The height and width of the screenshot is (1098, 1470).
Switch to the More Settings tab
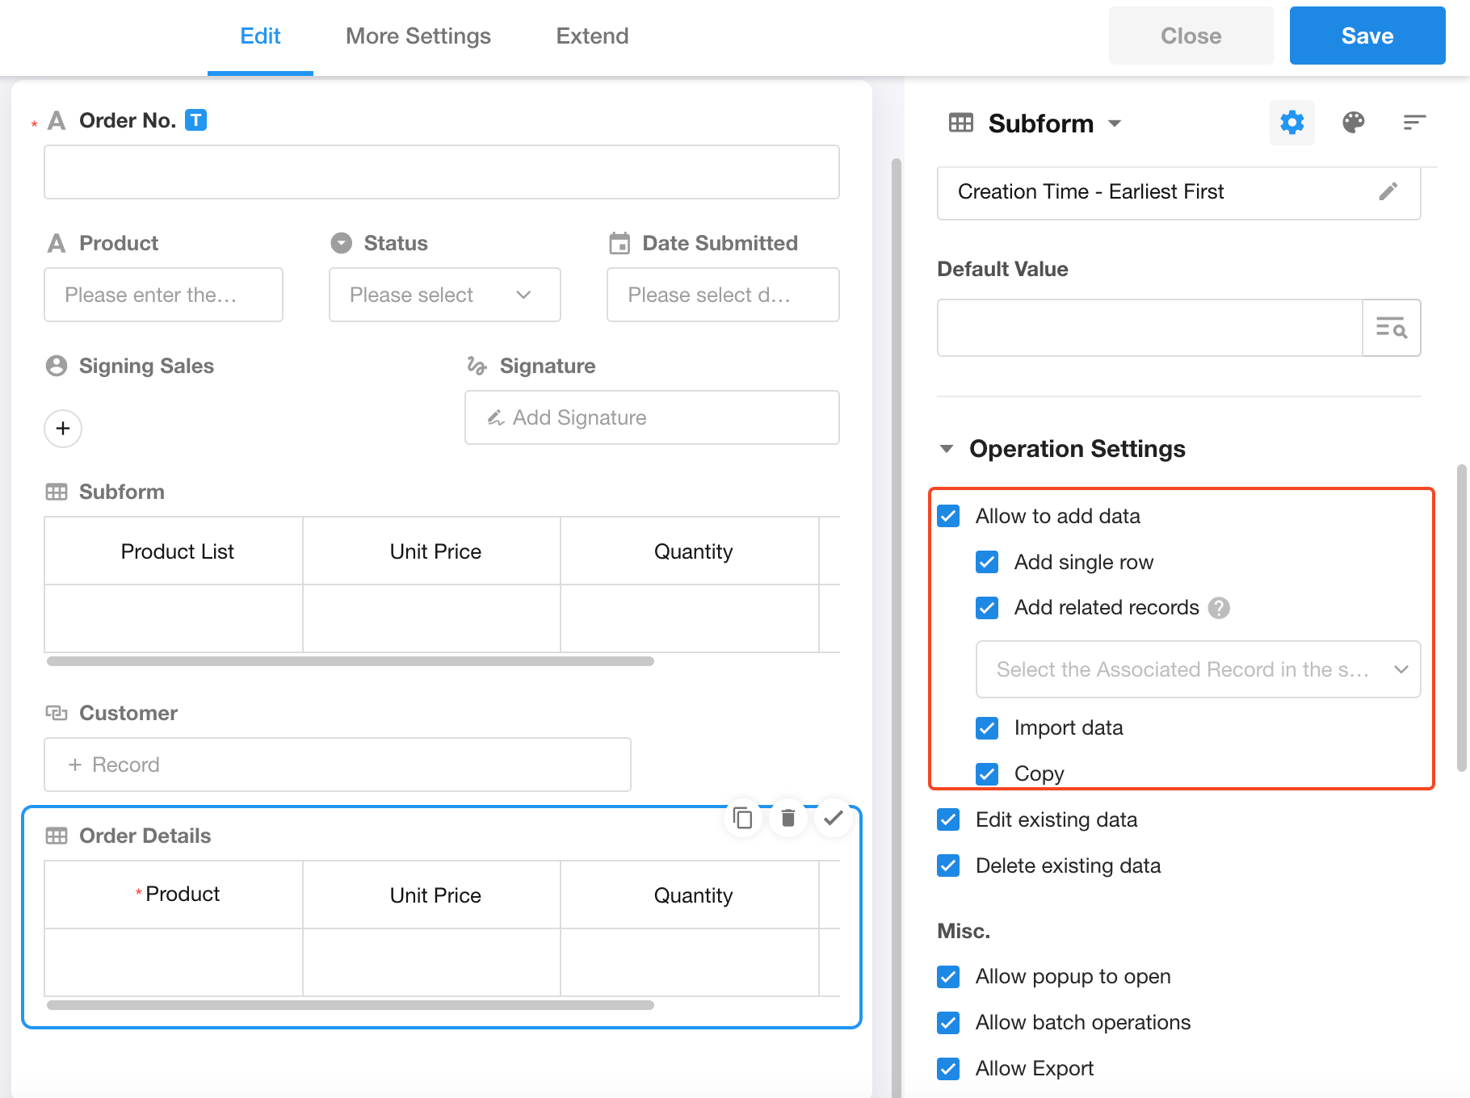(418, 36)
